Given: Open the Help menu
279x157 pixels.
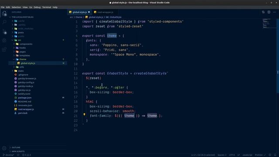Looking at the screenshot, I should [55, 7].
